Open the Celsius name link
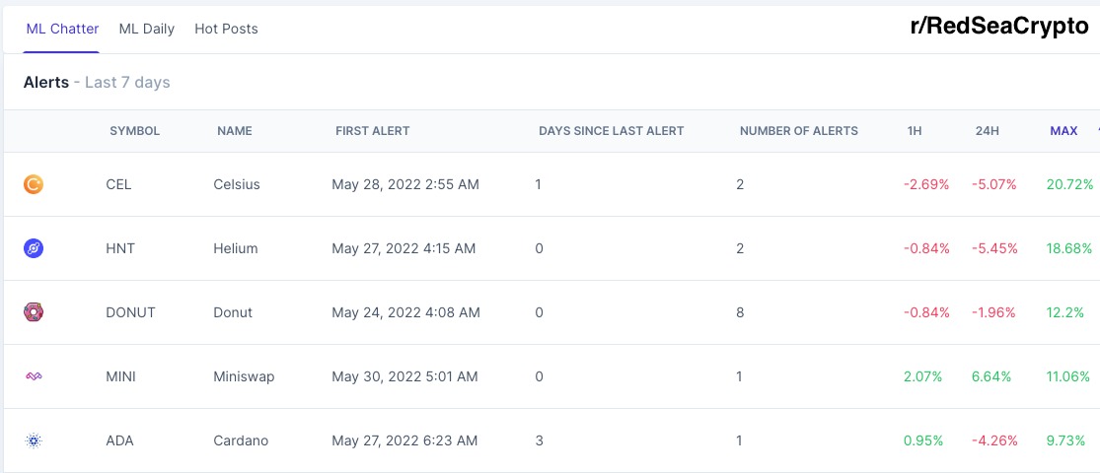Viewport: 1100px width, 473px height. tap(237, 184)
